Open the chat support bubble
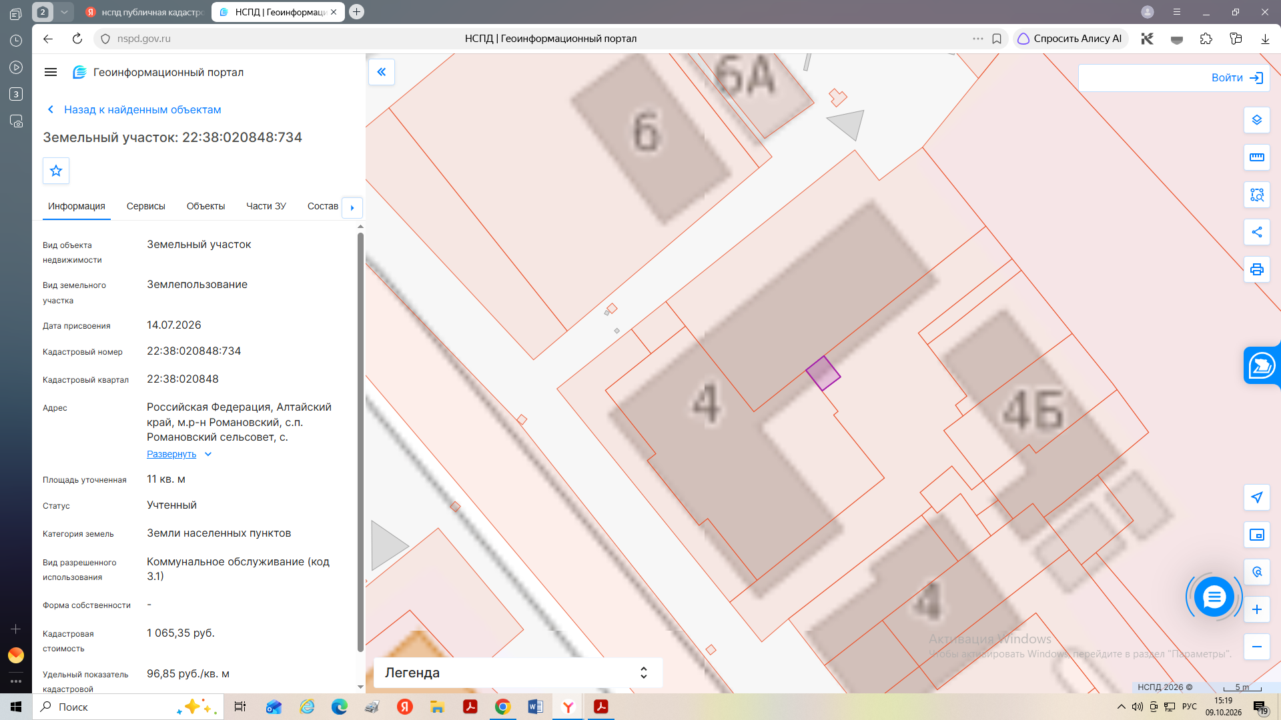 tap(1214, 597)
